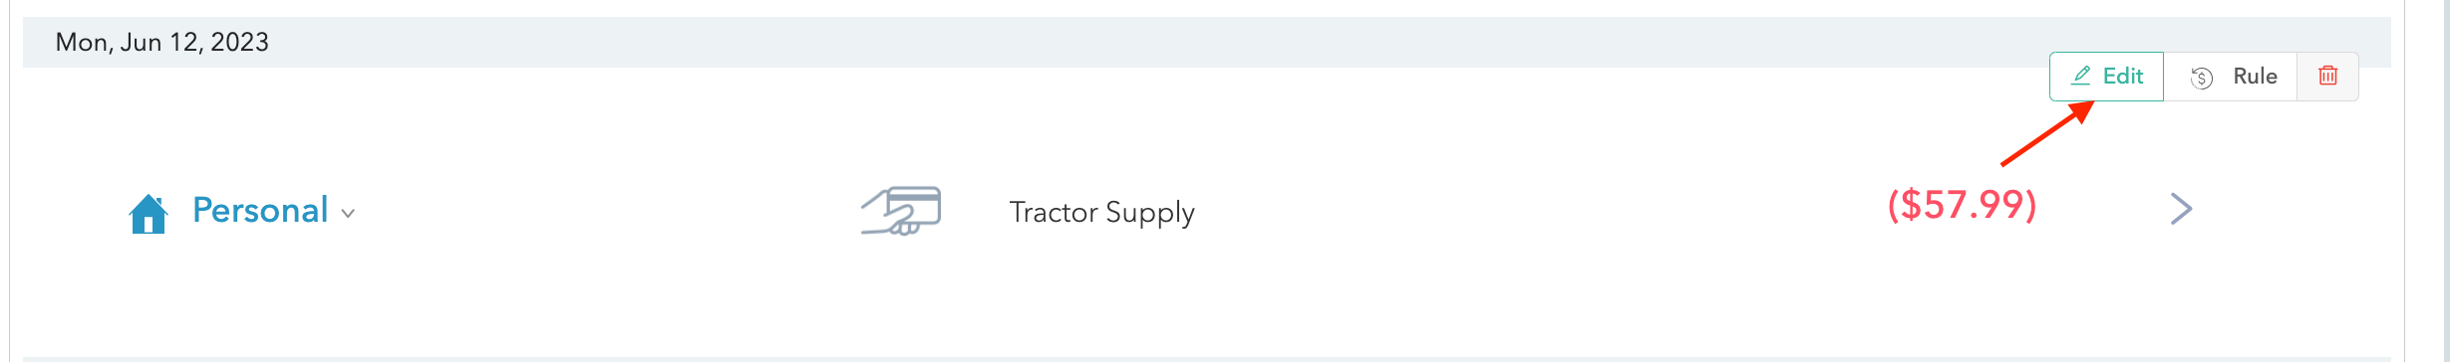Select the Tractor Supply merchant name
2450x362 pixels.
coord(1101,212)
